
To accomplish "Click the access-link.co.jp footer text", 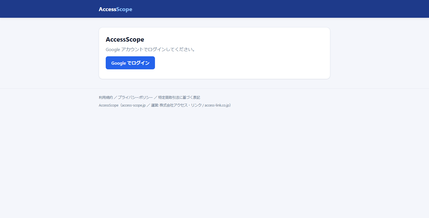I will point(217,105).
